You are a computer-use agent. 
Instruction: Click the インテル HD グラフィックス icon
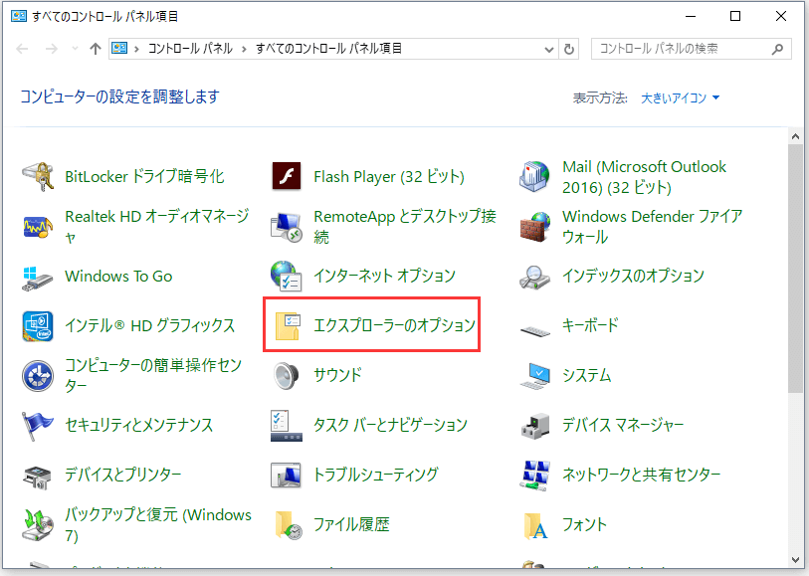tap(38, 325)
